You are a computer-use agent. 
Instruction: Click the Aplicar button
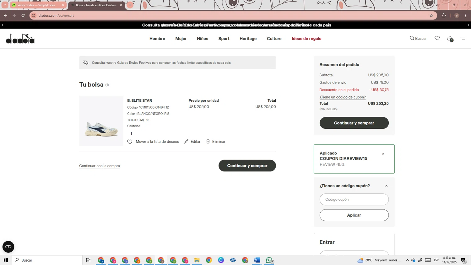coord(354,215)
